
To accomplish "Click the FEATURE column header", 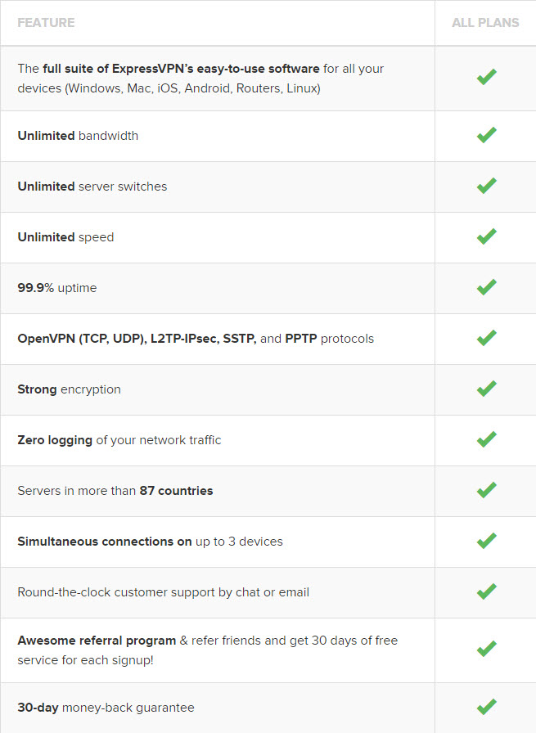I will click(46, 22).
